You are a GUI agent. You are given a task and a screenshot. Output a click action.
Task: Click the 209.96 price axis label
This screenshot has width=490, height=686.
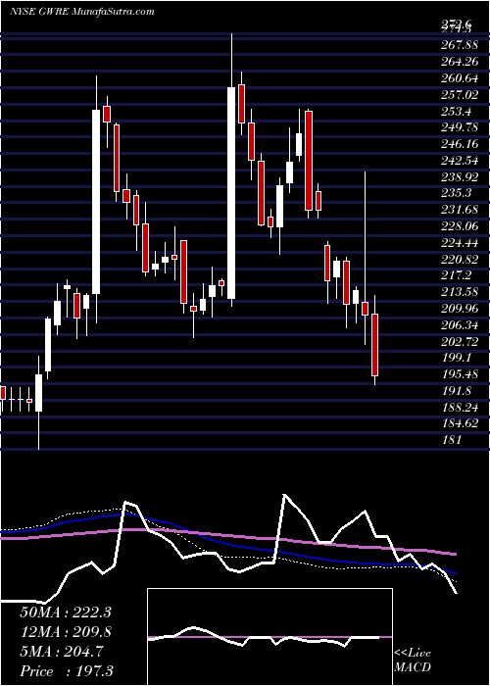(x=462, y=309)
